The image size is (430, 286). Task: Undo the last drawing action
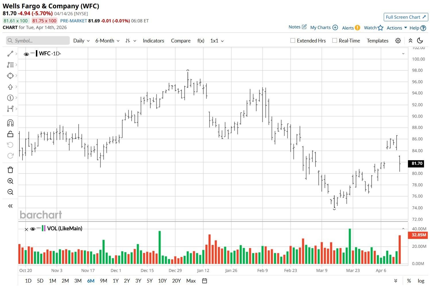(x=10, y=145)
